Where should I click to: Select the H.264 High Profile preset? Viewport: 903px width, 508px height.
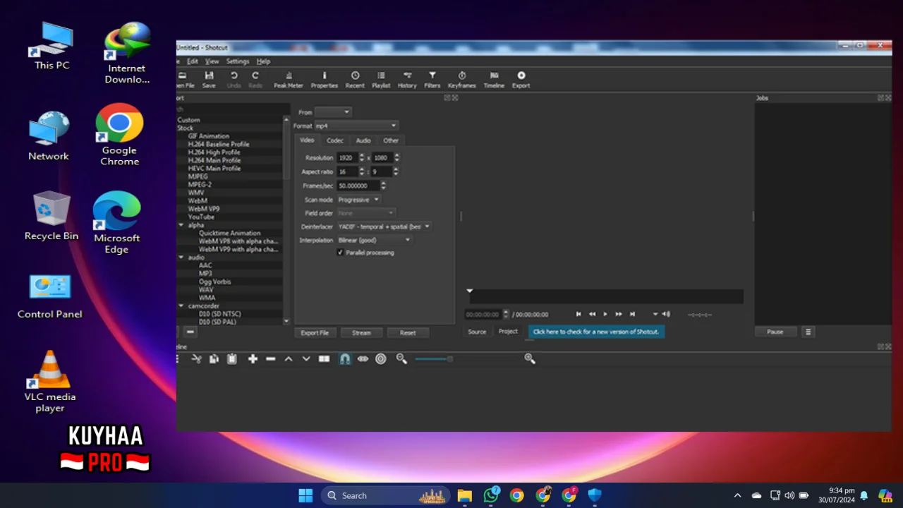click(x=214, y=152)
